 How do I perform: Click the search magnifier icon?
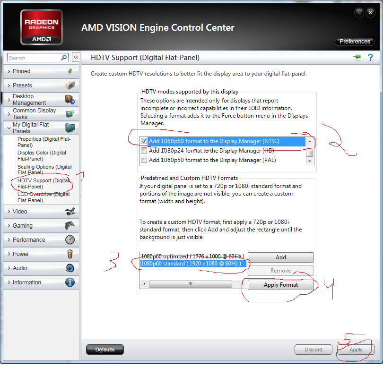64,58
